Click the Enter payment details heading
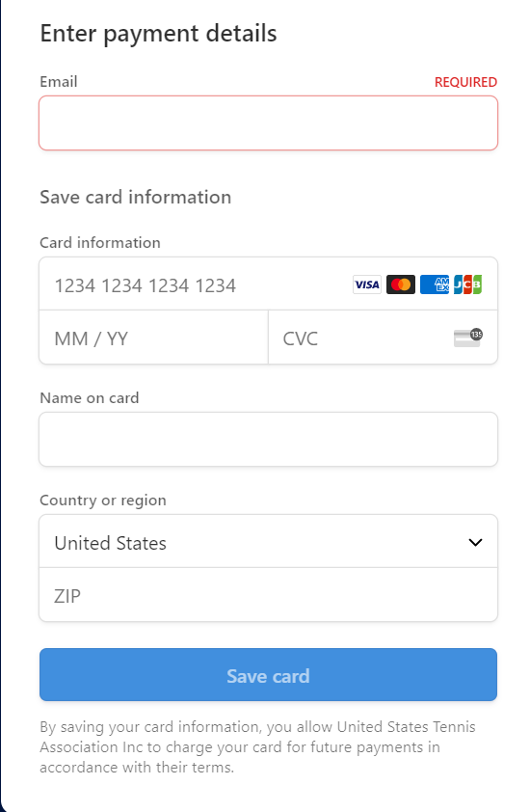This screenshot has width=530, height=812. tap(158, 34)
